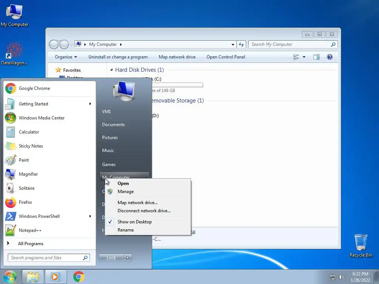Viewport: 379px width, 284px height.
Task: Open Documents in Start menu right pane
Action: point(113,125)
